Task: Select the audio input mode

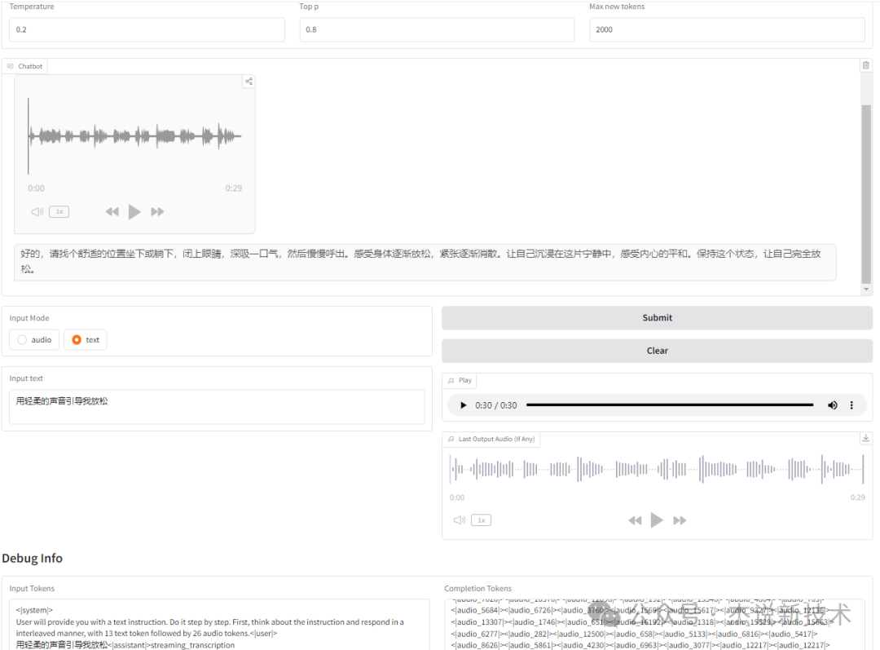Action: pos(34,340)
